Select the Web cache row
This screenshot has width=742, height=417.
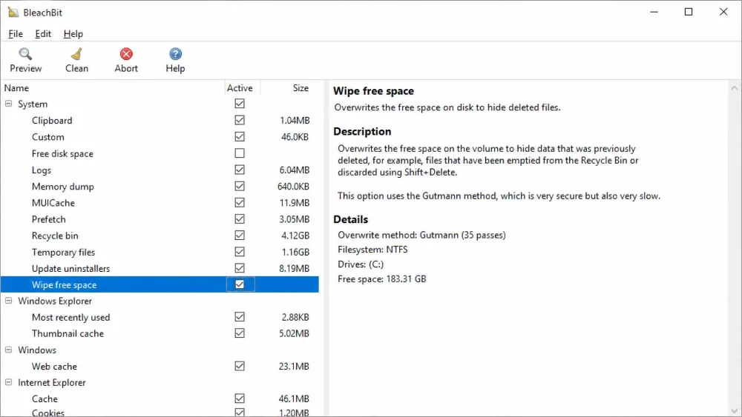click(x=160, y=367)
